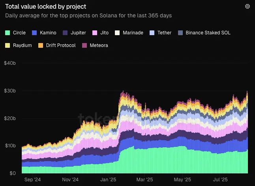The width and height of the screenshot is (255, 186).
Task: Hide the Jupiter series via its label
Action: point(78,33)
